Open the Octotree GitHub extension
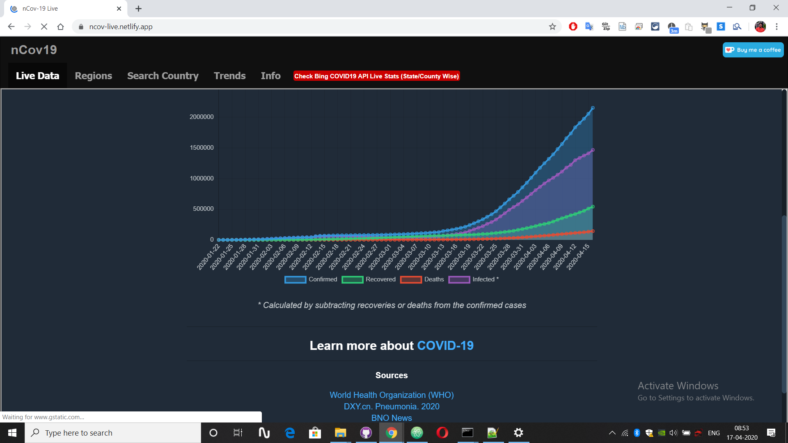The height and width of the screenshot is (443, 788). pyautogui.click(x=705, y=26)
